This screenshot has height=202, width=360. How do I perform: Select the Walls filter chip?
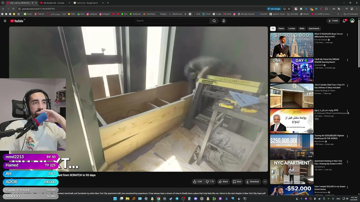pos(302,29)
